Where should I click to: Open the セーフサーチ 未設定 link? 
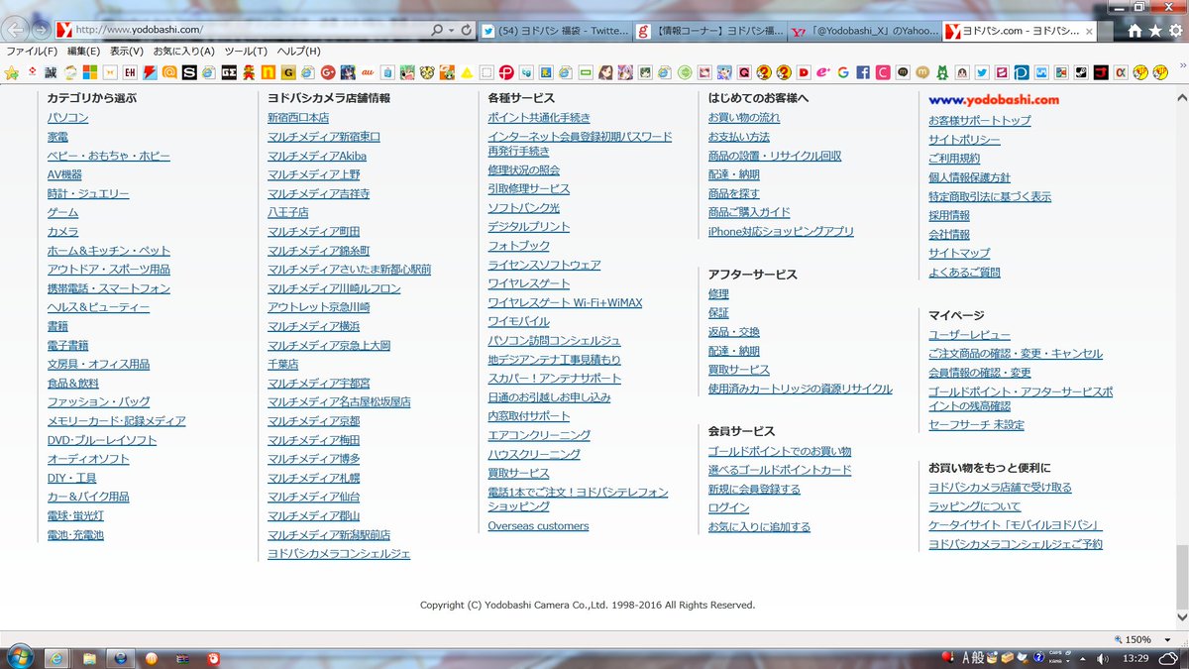point(976,425)
